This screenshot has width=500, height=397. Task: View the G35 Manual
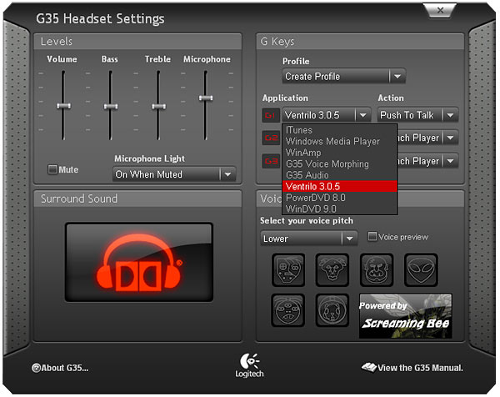pos(412,368)
